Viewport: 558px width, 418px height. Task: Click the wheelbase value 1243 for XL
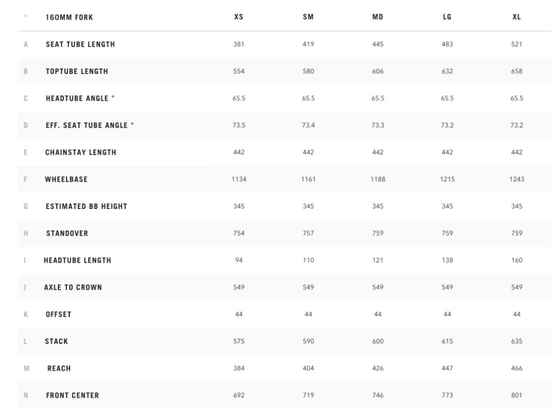(x=517, y=179)
